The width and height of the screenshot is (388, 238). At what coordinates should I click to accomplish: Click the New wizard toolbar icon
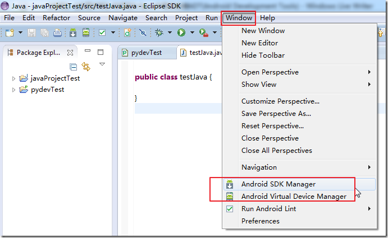click(10, 32)
